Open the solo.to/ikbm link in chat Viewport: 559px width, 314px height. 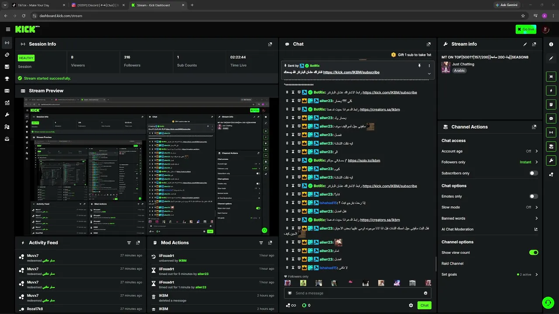click(x=364, y=160)
